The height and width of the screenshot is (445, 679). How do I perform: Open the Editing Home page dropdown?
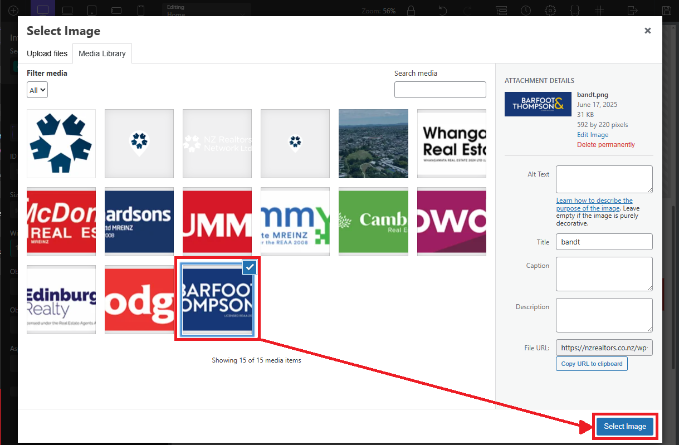[x=206, y=11]
